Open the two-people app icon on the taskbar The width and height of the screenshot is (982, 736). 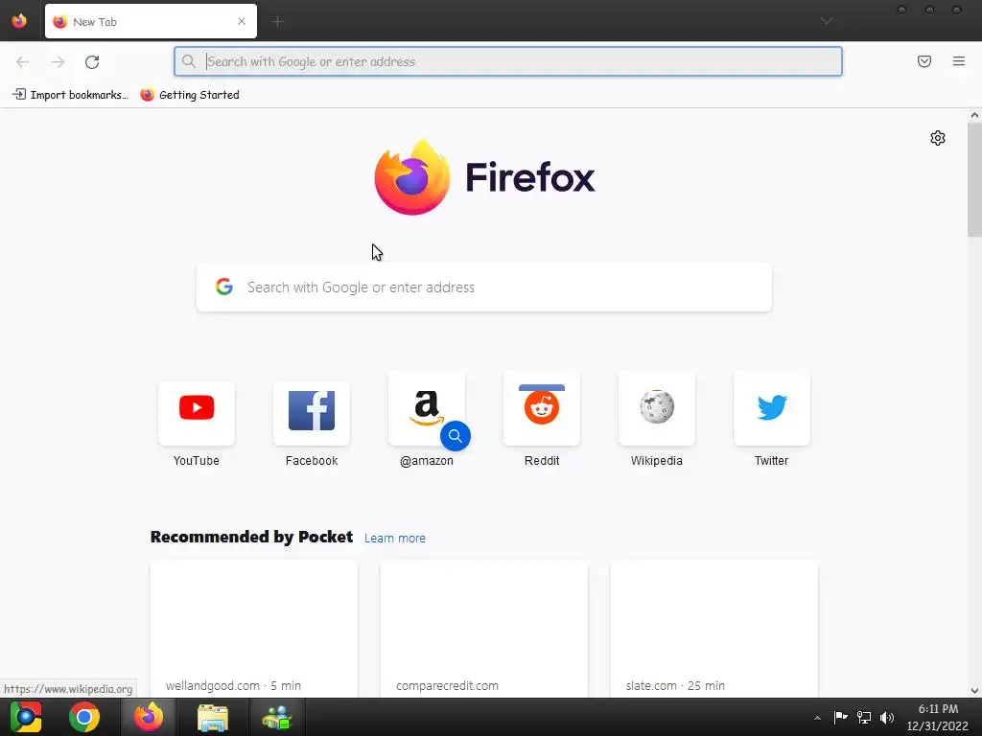click(x=277, y=717)
